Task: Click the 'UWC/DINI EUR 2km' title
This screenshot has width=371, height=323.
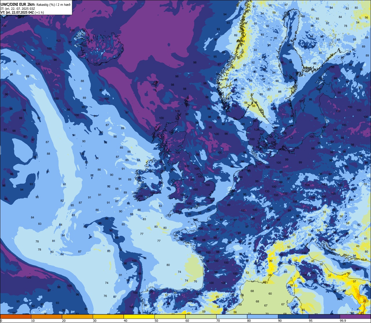Action: 18,4
